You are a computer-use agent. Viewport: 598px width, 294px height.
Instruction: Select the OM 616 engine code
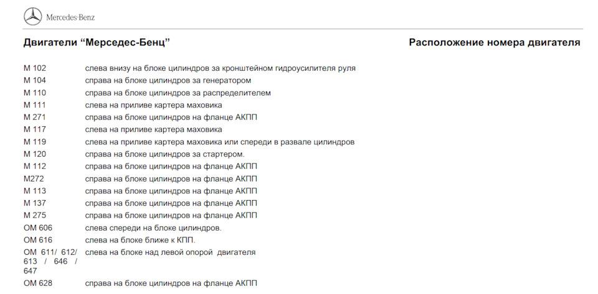pyautogui.click(x=38, y=240)
